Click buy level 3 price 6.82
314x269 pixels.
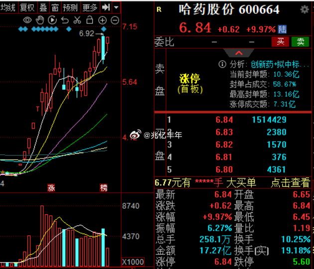(224, 144)
